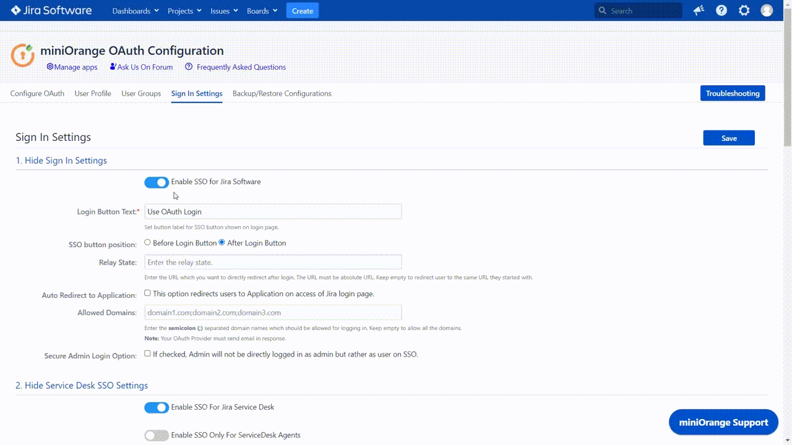Open the help question mark icon
The height and width of the screenshot is (445, 792).
point(721,11)
